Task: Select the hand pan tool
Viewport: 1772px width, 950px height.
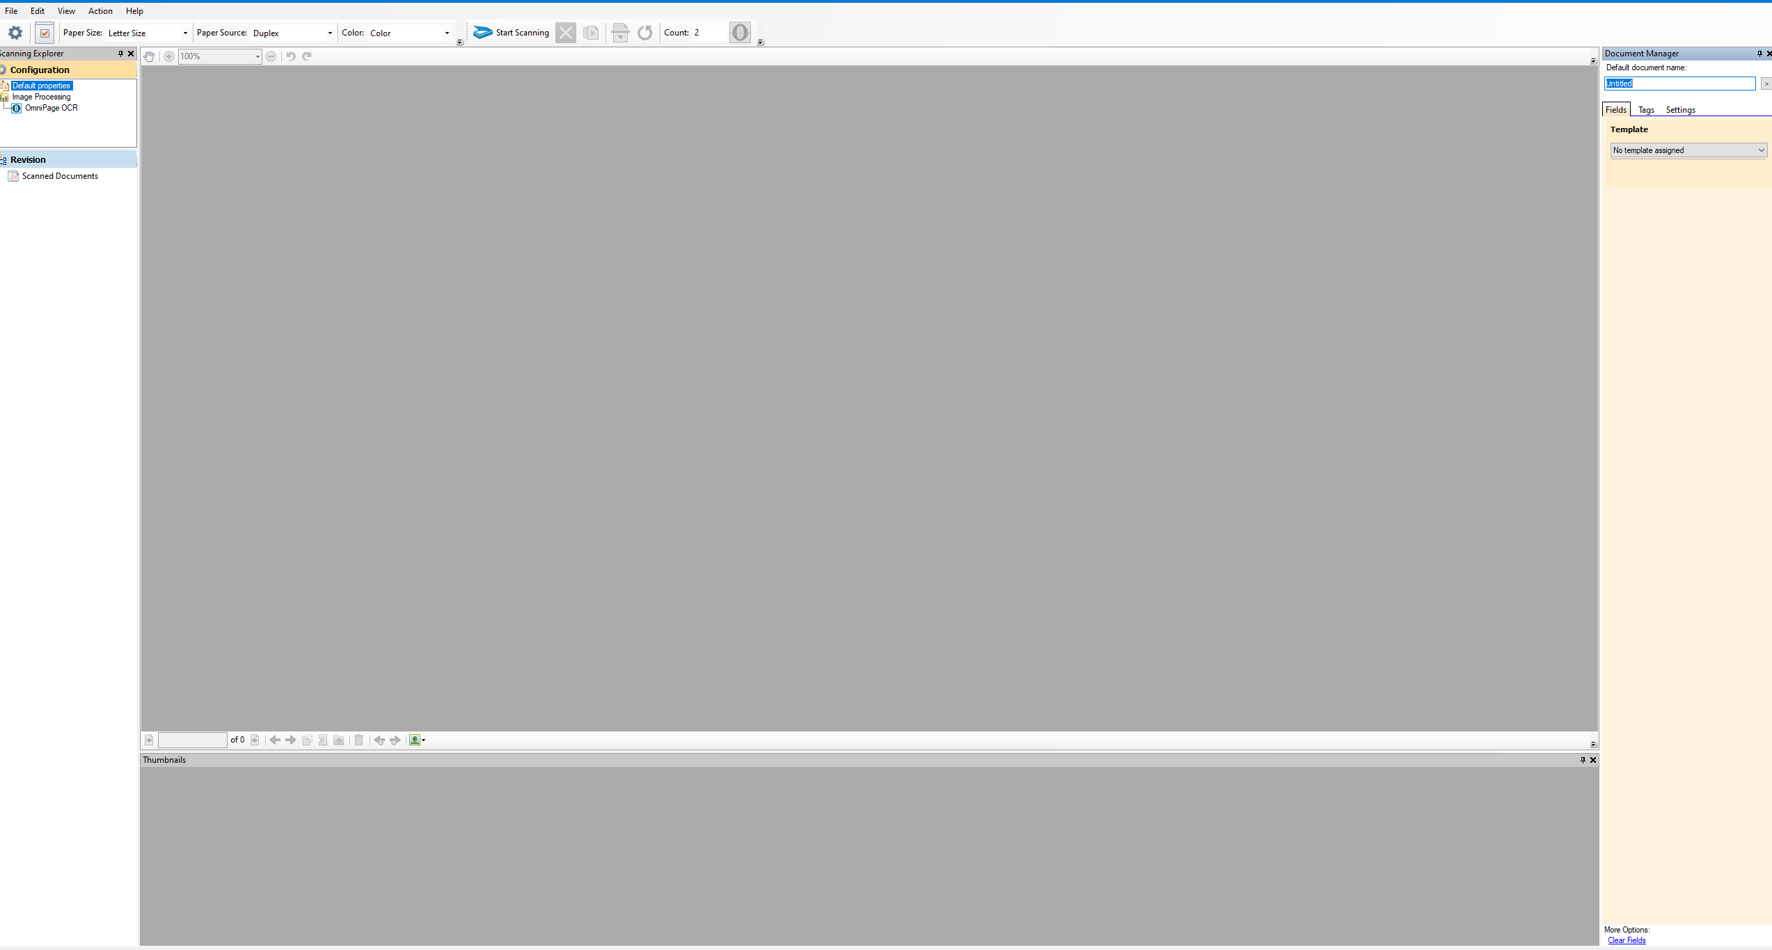Action: tap(149, 56)
